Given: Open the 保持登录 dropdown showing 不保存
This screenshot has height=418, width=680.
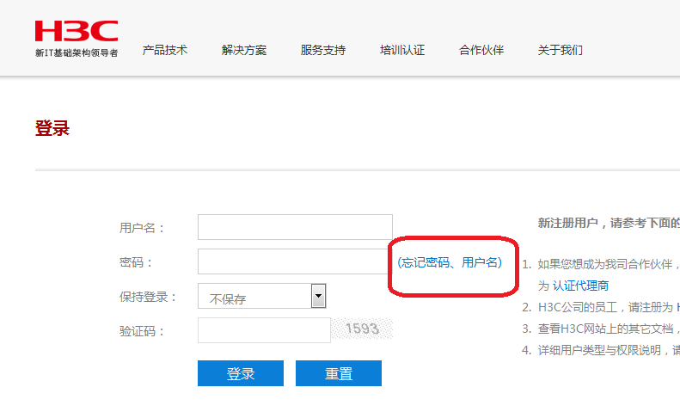Looking at the screenshot, I should tap(254, 297).
